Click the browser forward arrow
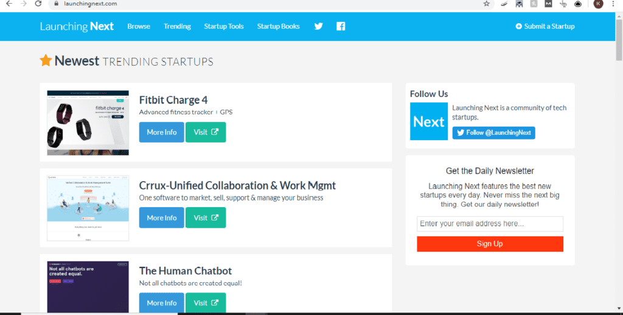Viewport: 623px width, 315px height. pos(24,4)
